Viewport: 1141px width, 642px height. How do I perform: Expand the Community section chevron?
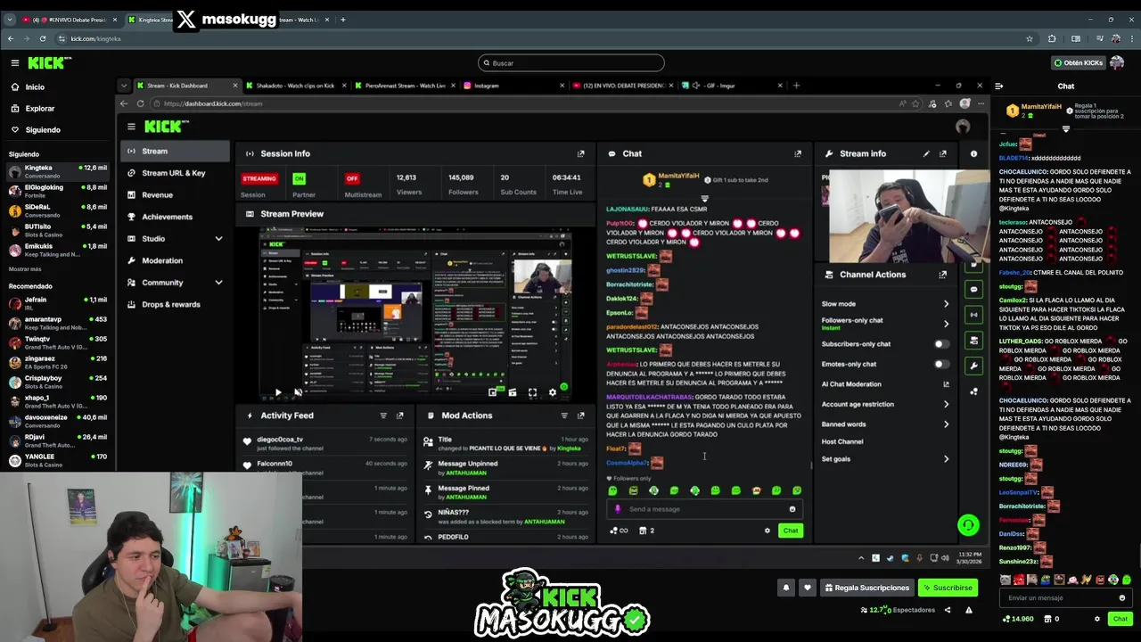[218, 283]
